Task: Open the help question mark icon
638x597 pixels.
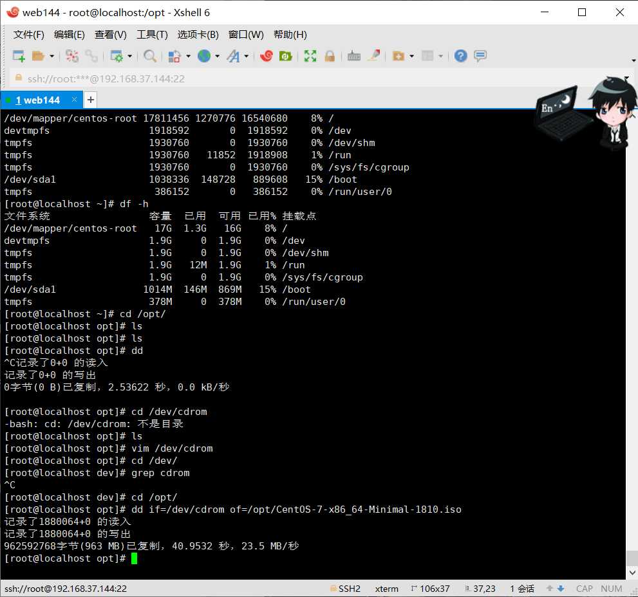Action: [460, 56]
